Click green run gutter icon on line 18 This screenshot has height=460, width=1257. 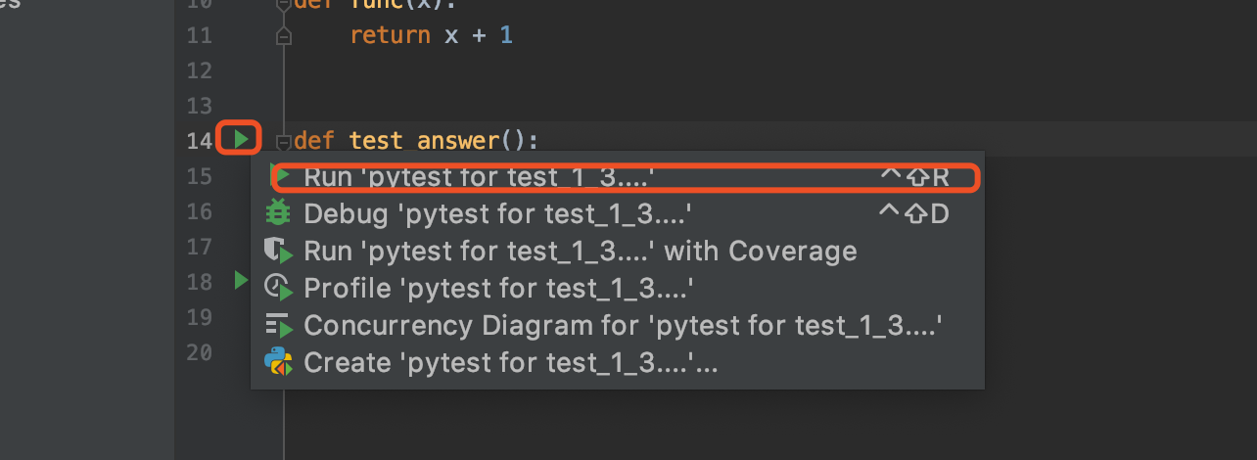(241, 282)
